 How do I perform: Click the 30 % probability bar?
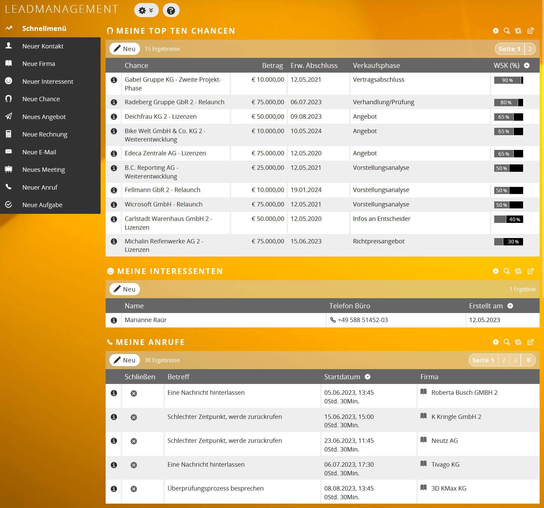(x=508, y=242)
